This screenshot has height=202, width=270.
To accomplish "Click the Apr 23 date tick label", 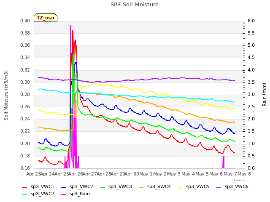I will click(x=33, y=174).
